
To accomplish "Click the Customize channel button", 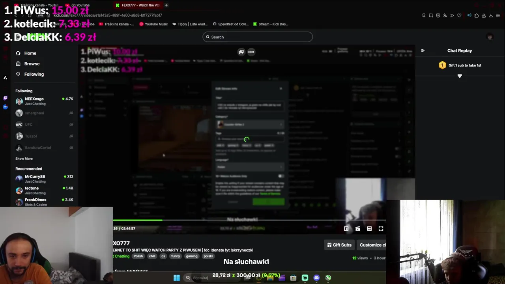I will pos(372,245).
